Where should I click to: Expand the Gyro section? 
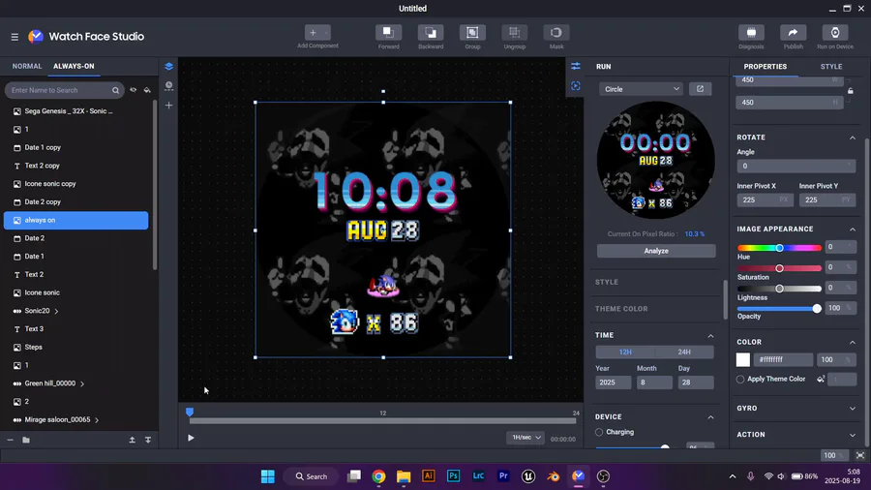tap(852, 409)
